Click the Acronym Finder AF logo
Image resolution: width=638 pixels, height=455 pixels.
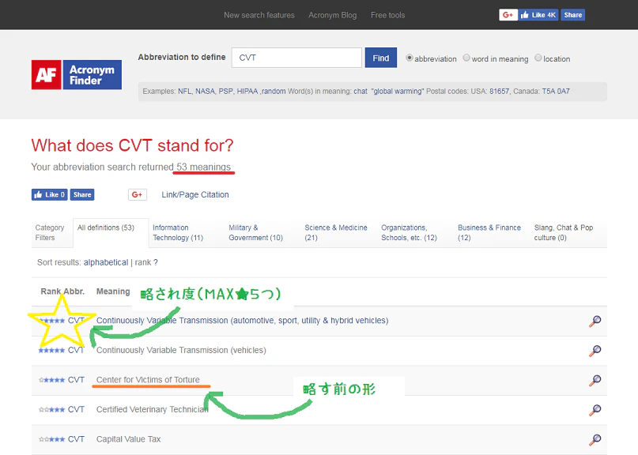[77, 75]
